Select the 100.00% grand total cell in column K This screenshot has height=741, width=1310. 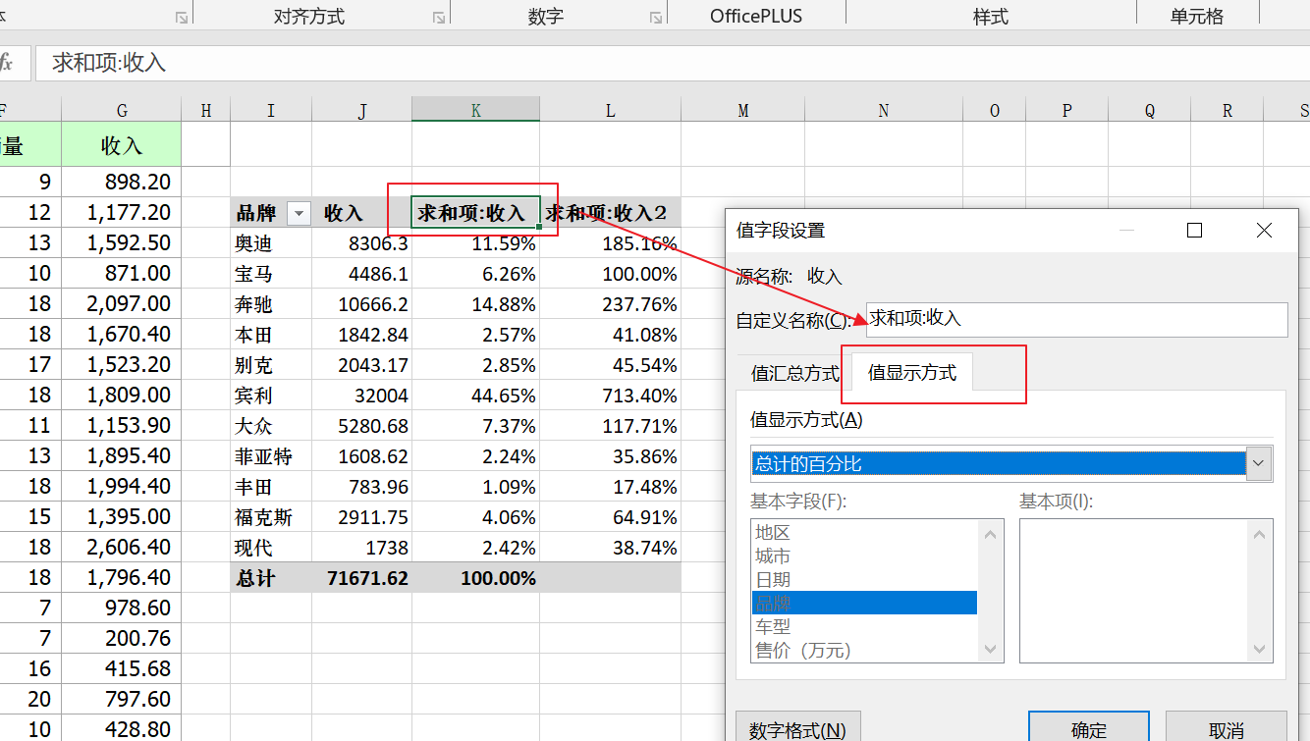tap(476, 578)
